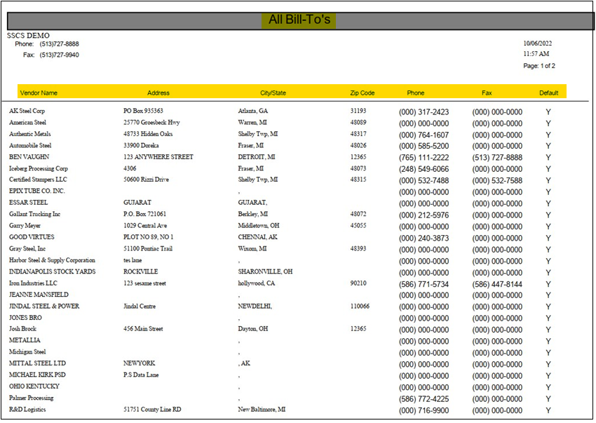The width and height of the screenshot is (596, 423).
Task: Select fax (586) 447-8144
Action: (497, 284)
